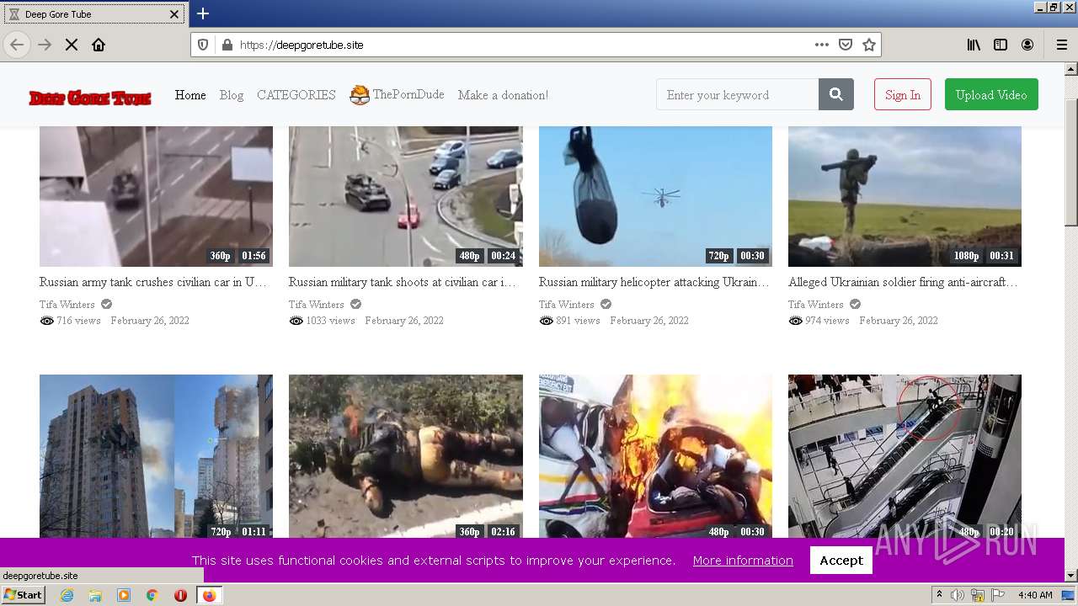
Task: Open the apartment building 01:11 video thumbnail
Action: click(156, 456)
